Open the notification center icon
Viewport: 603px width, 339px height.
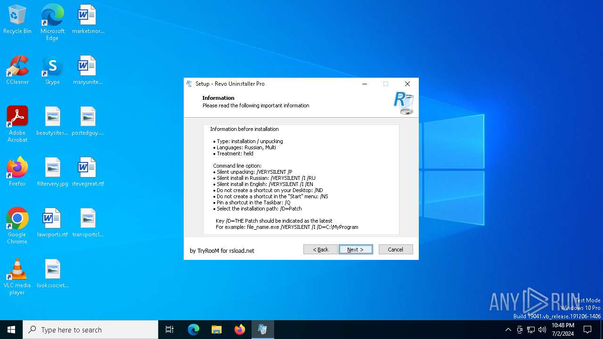pos(587,330)
